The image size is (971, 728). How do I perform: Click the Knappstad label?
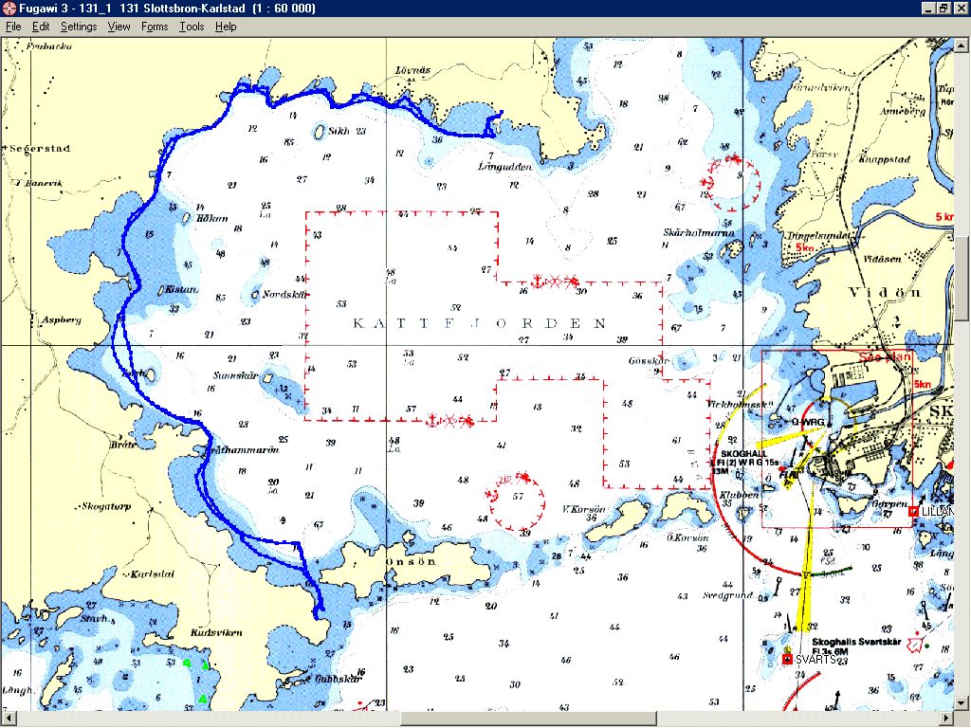[885, 159]
